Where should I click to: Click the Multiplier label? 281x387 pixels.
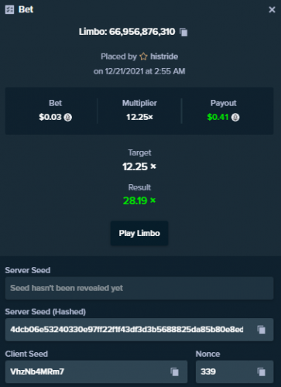[139, 103]
